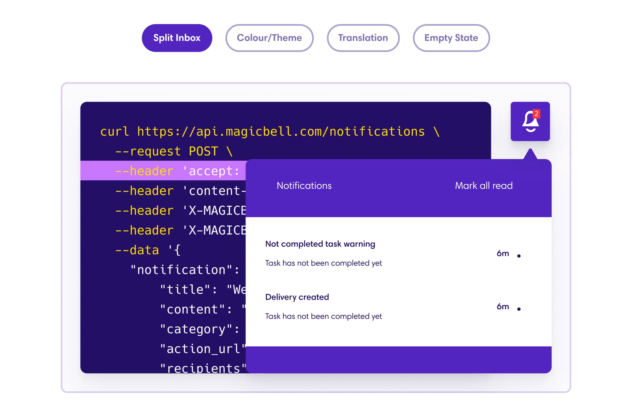Select the Split Inbox tab

177,38
